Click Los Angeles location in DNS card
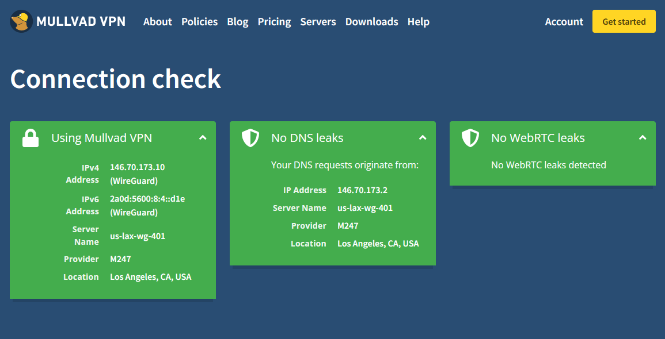This screenshot has height=339, width=665. coord(378,244)
